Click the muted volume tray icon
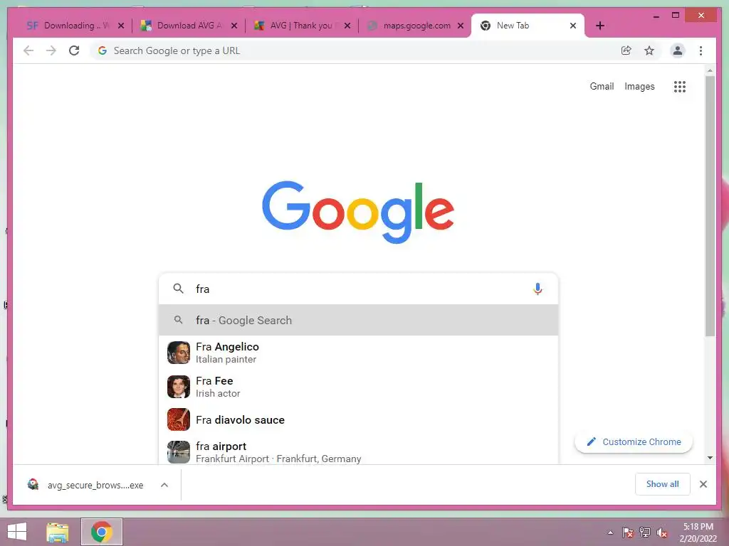The height and width of the screenshot is (546, 729). (x=662, y=532)
